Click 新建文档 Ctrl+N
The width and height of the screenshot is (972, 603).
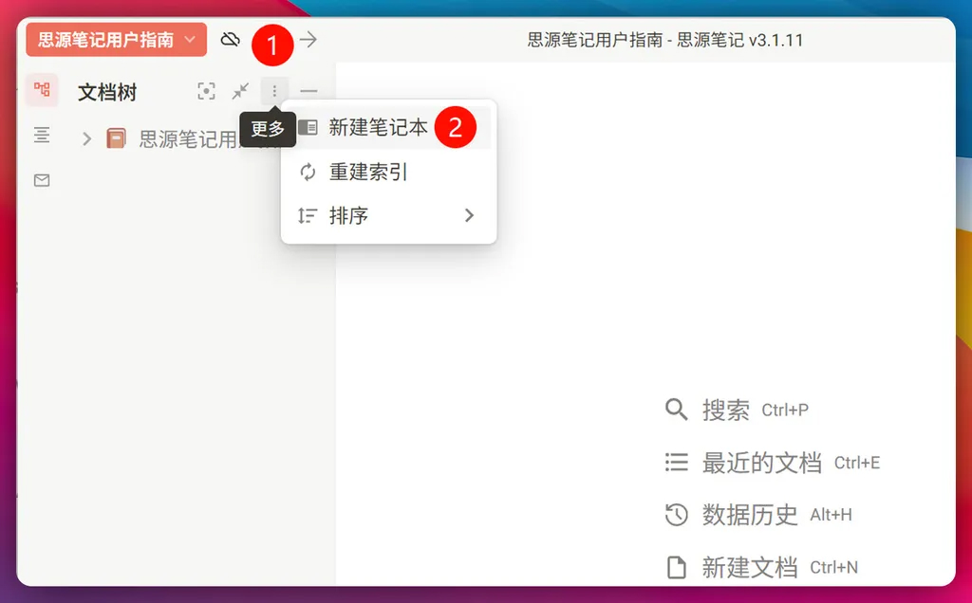(x=761, y=567)
